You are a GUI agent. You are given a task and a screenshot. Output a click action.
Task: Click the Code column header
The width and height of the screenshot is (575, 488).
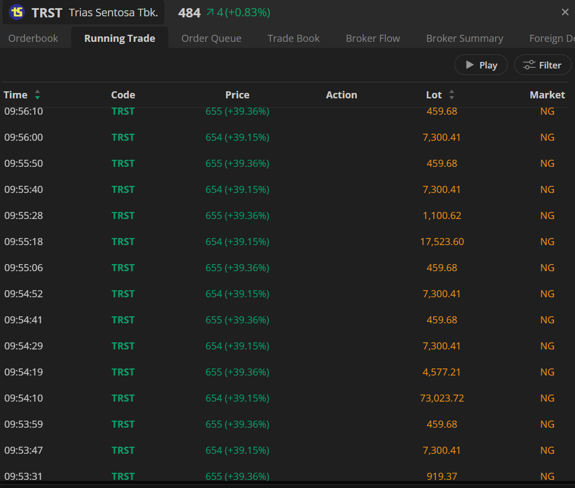tap(123, 95)
